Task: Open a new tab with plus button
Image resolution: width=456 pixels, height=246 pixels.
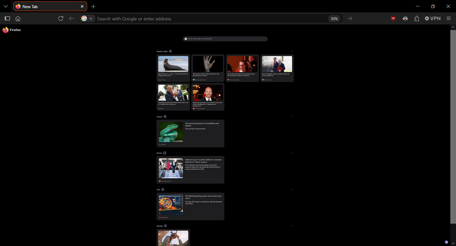Action: (x=94, y=6)
